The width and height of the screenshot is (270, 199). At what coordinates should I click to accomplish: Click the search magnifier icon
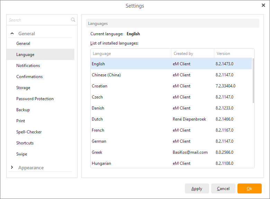[73, 20]
